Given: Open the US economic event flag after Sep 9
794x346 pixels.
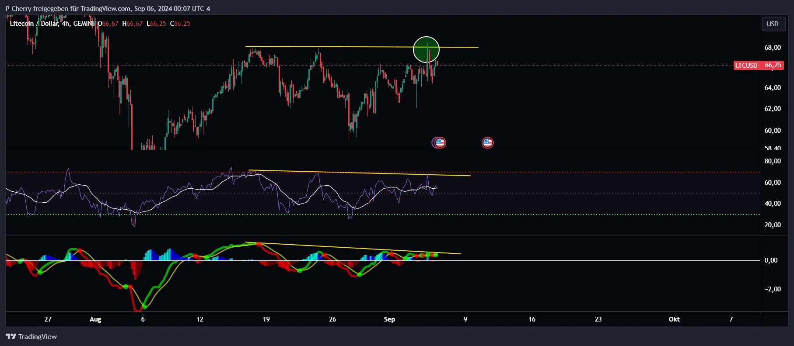Looking at the screenshot, I should 487,142.
